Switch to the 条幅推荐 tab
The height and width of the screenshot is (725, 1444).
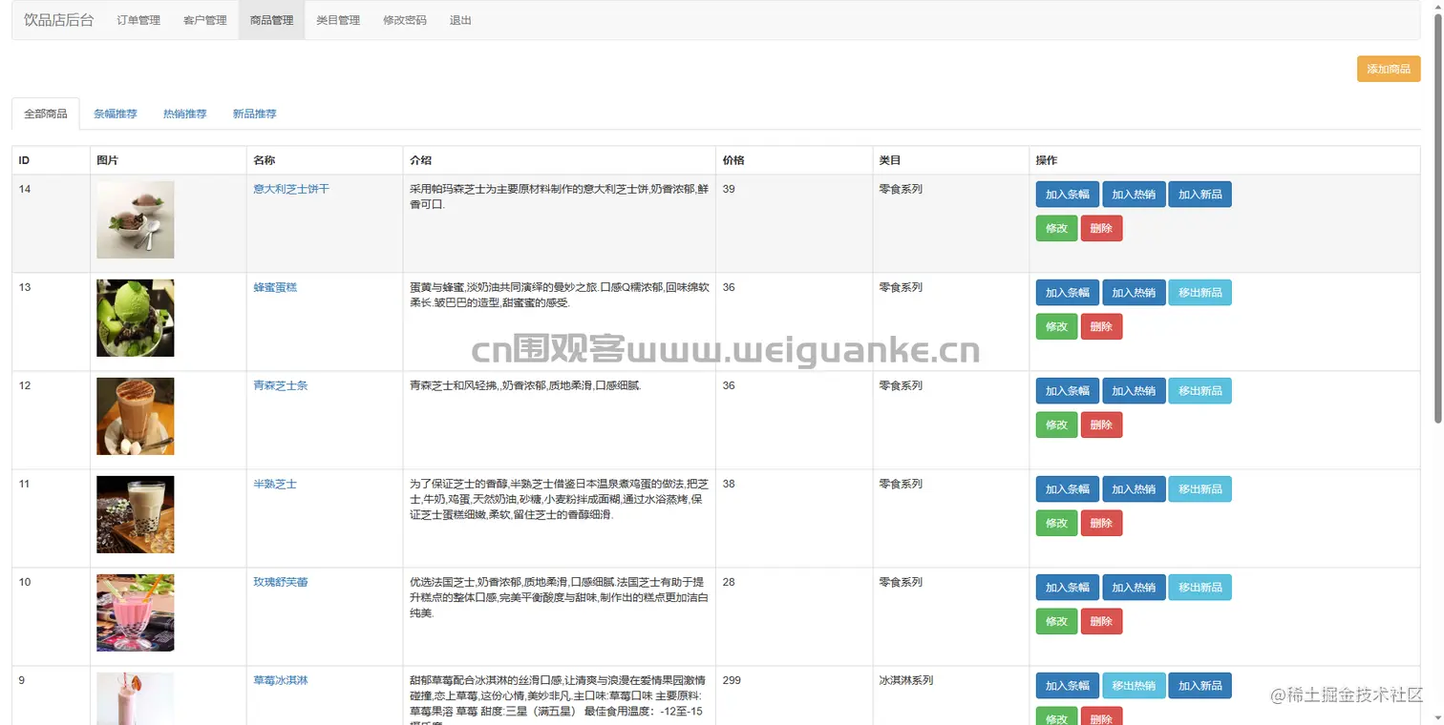[x=116, y=114]
